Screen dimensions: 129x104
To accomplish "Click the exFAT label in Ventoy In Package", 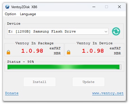I will 55,48.
